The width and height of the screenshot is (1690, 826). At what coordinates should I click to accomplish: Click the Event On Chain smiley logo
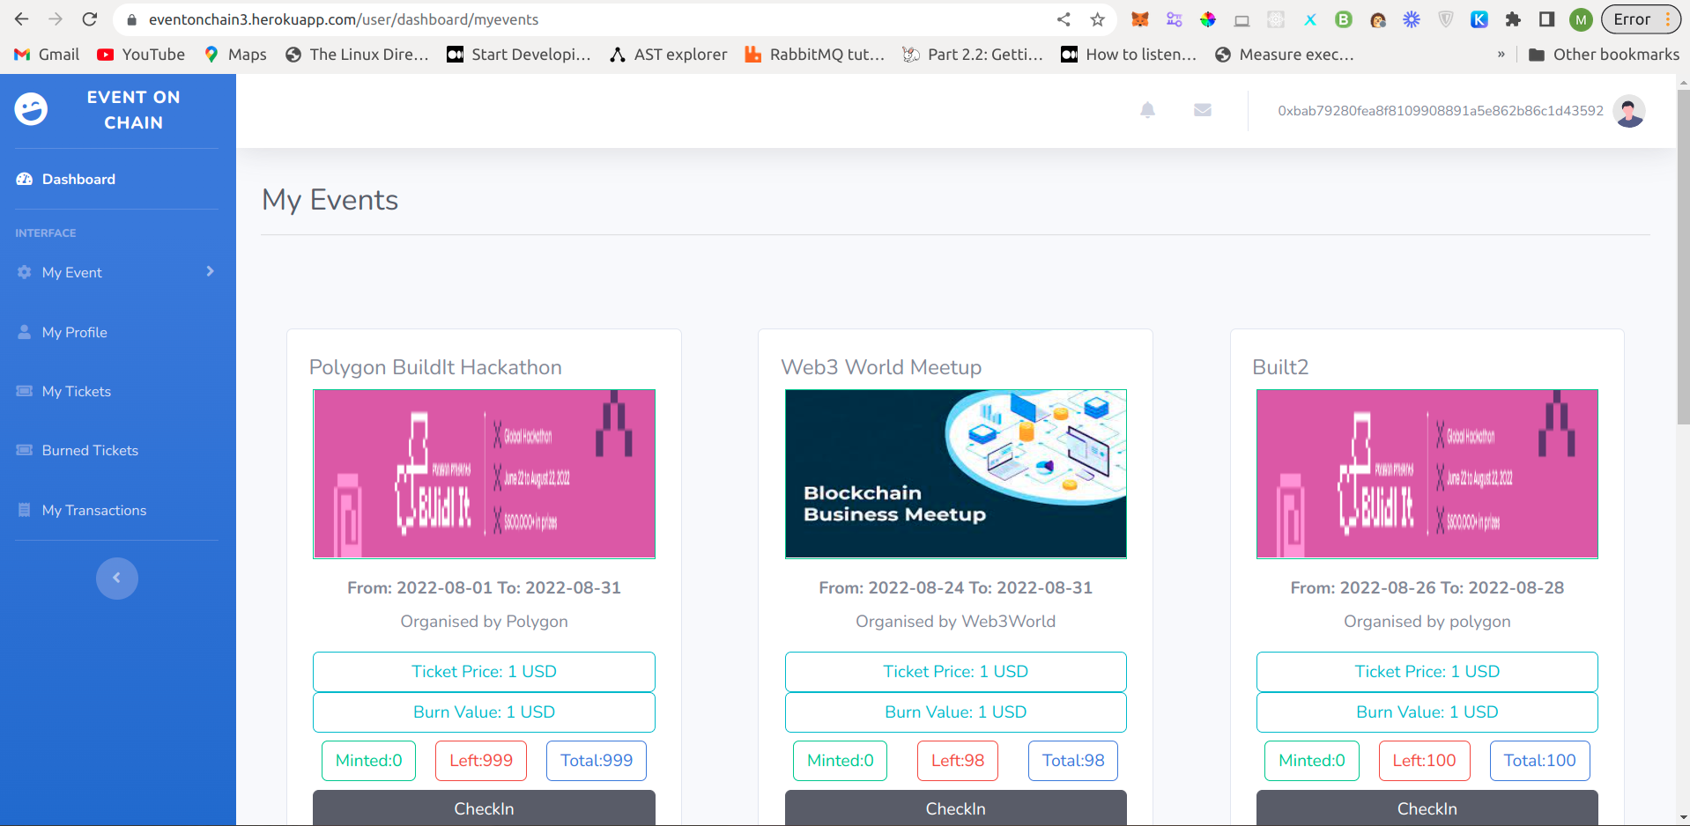tap(31, 109)
